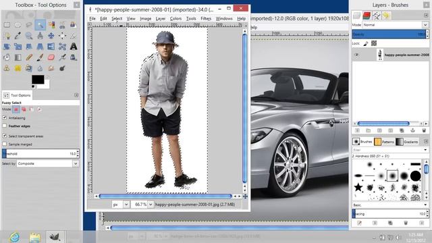
Task: Enable Sample merged option
Action: click(5, 144)
